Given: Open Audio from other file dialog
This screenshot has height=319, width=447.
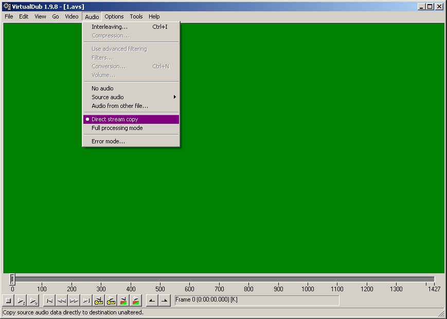Looking at the screenshot, I should pyautogui.click(x=119, y=106).
